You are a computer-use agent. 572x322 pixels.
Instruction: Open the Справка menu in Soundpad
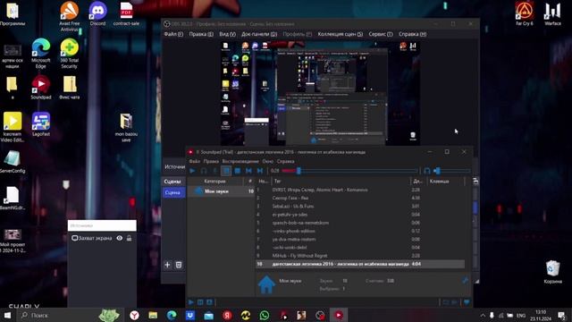(x=285, y=161)
